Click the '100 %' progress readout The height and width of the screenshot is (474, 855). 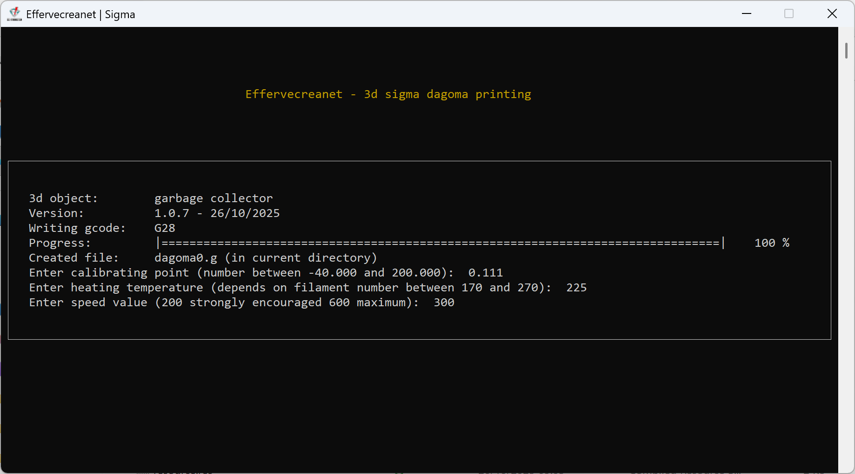tap(772, 243)
